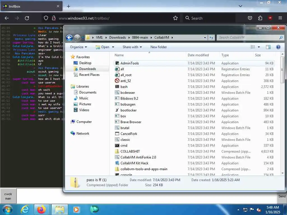This screenshot has height=215, width=287.
Task: Click the bash application icon
Action: 117,87
